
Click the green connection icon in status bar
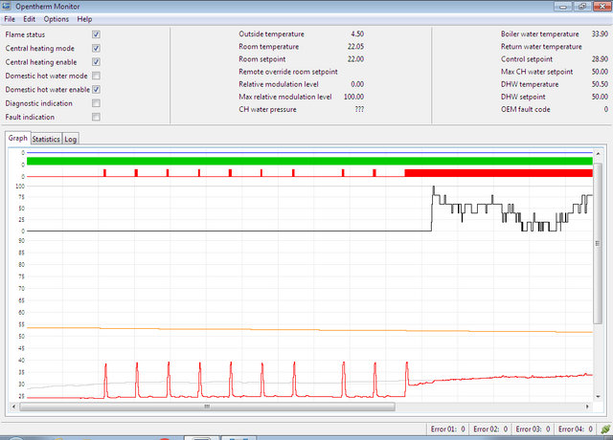605,429
